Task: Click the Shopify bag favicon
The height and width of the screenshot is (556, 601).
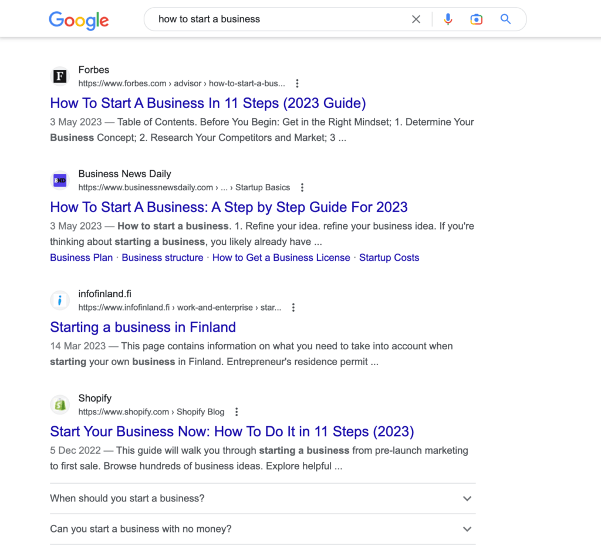Action: tap(60, 405)
